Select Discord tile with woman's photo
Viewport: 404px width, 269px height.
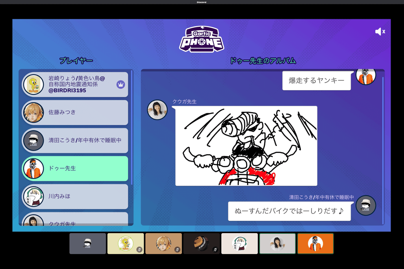(x=278, y=243)
